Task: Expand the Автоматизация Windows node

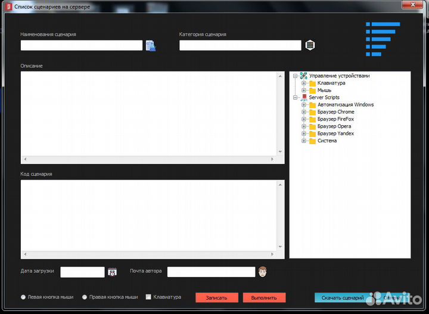Action: [303, 105]
